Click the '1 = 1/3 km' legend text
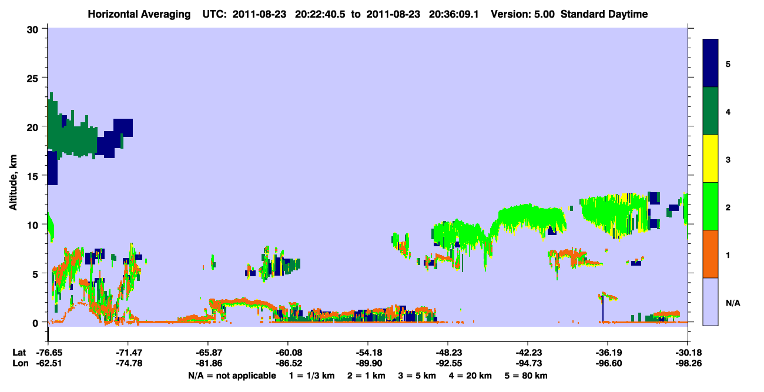This screenshot has width=764, height=392. pyautogui.click(x=312, y=376)
